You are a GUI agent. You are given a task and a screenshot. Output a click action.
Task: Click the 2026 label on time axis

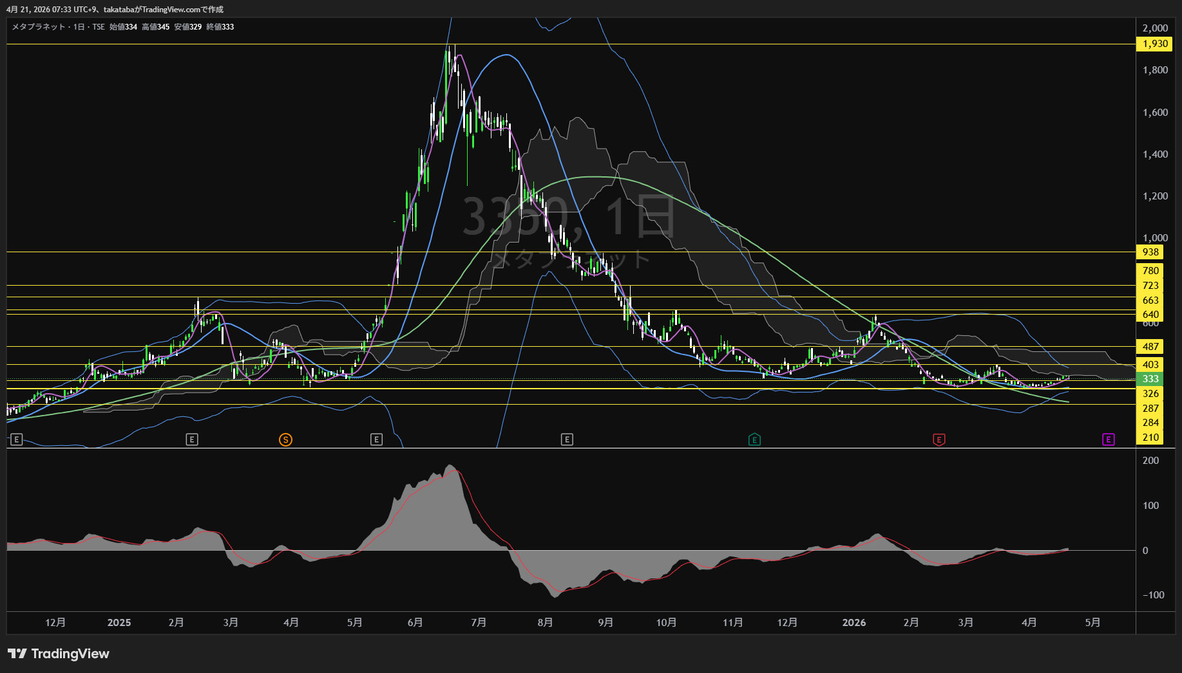coord(854,623)
